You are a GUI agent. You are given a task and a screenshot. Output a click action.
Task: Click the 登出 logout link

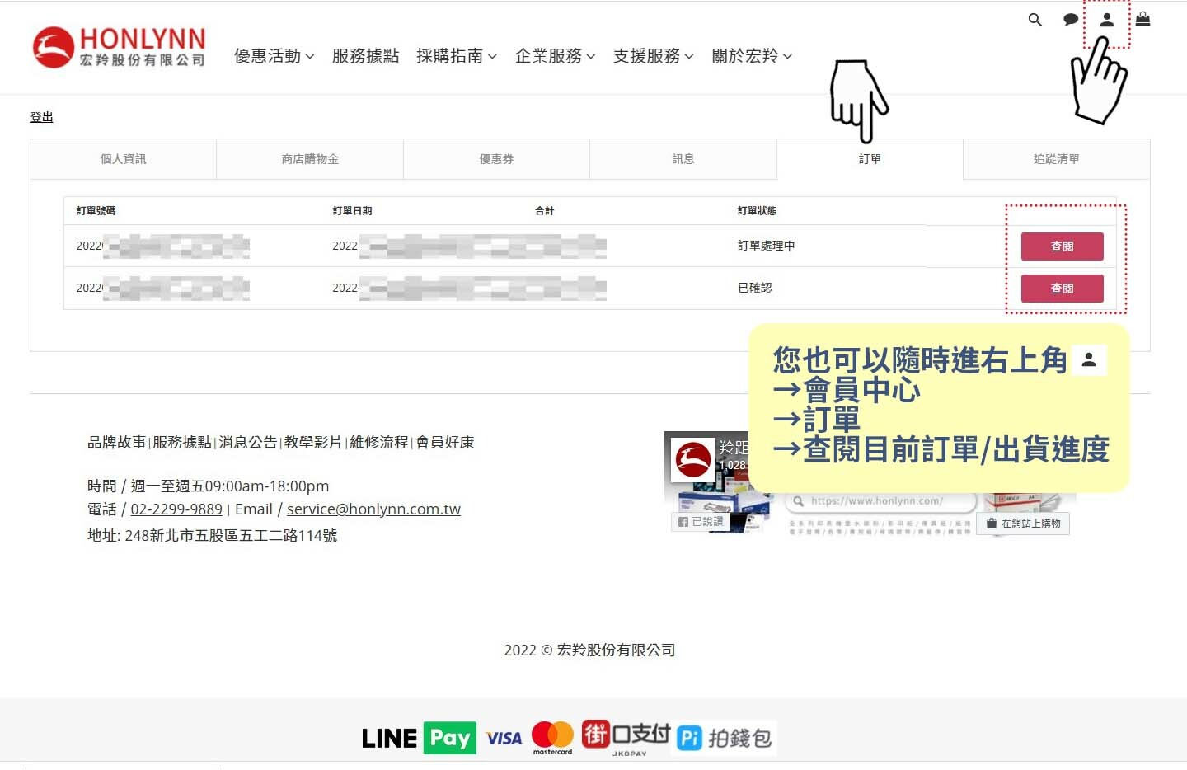tap(41, 117)
